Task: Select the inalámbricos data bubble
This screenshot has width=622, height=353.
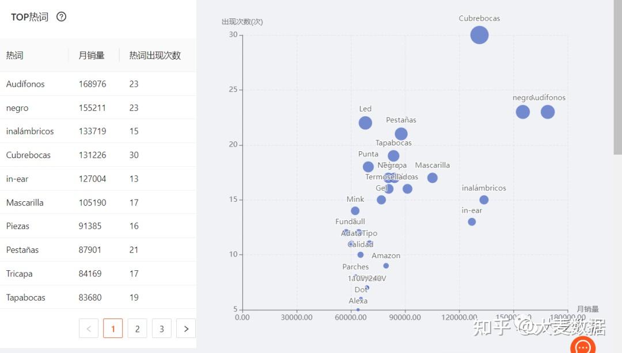Action: pos(484,200)
